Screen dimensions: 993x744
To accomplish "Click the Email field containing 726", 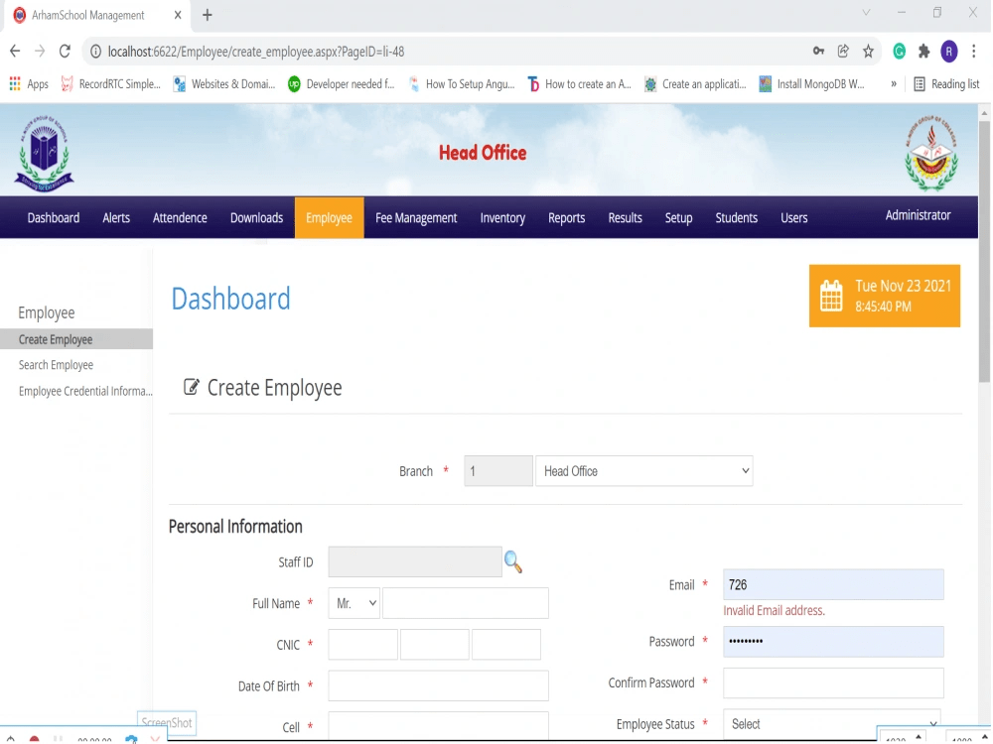I will pos(833,584).
